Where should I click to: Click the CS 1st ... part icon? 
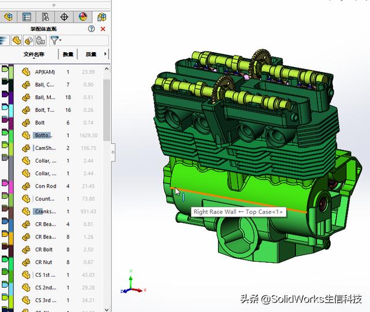[x=26, y=275]
